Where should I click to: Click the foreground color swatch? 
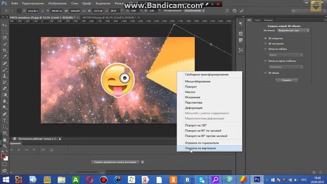point(3,156)
